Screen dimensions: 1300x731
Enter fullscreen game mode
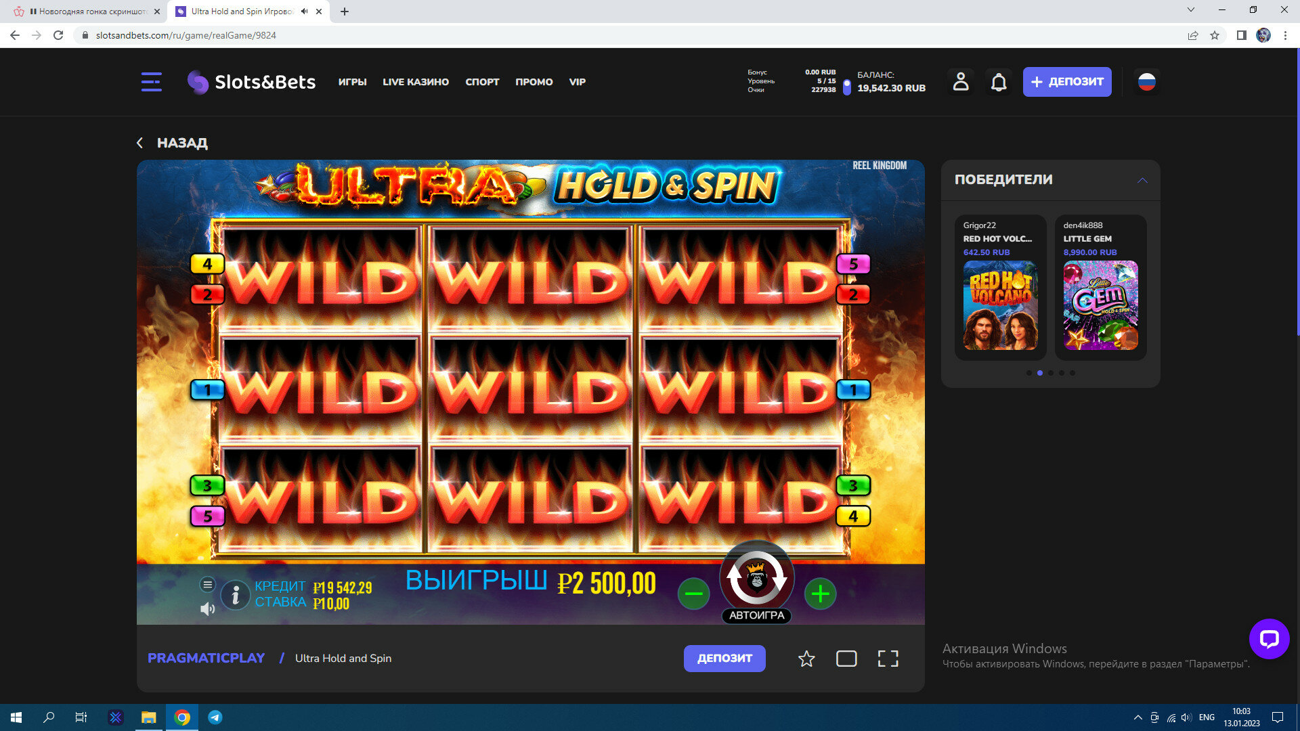pyautogui.click(x=888, y=659)
